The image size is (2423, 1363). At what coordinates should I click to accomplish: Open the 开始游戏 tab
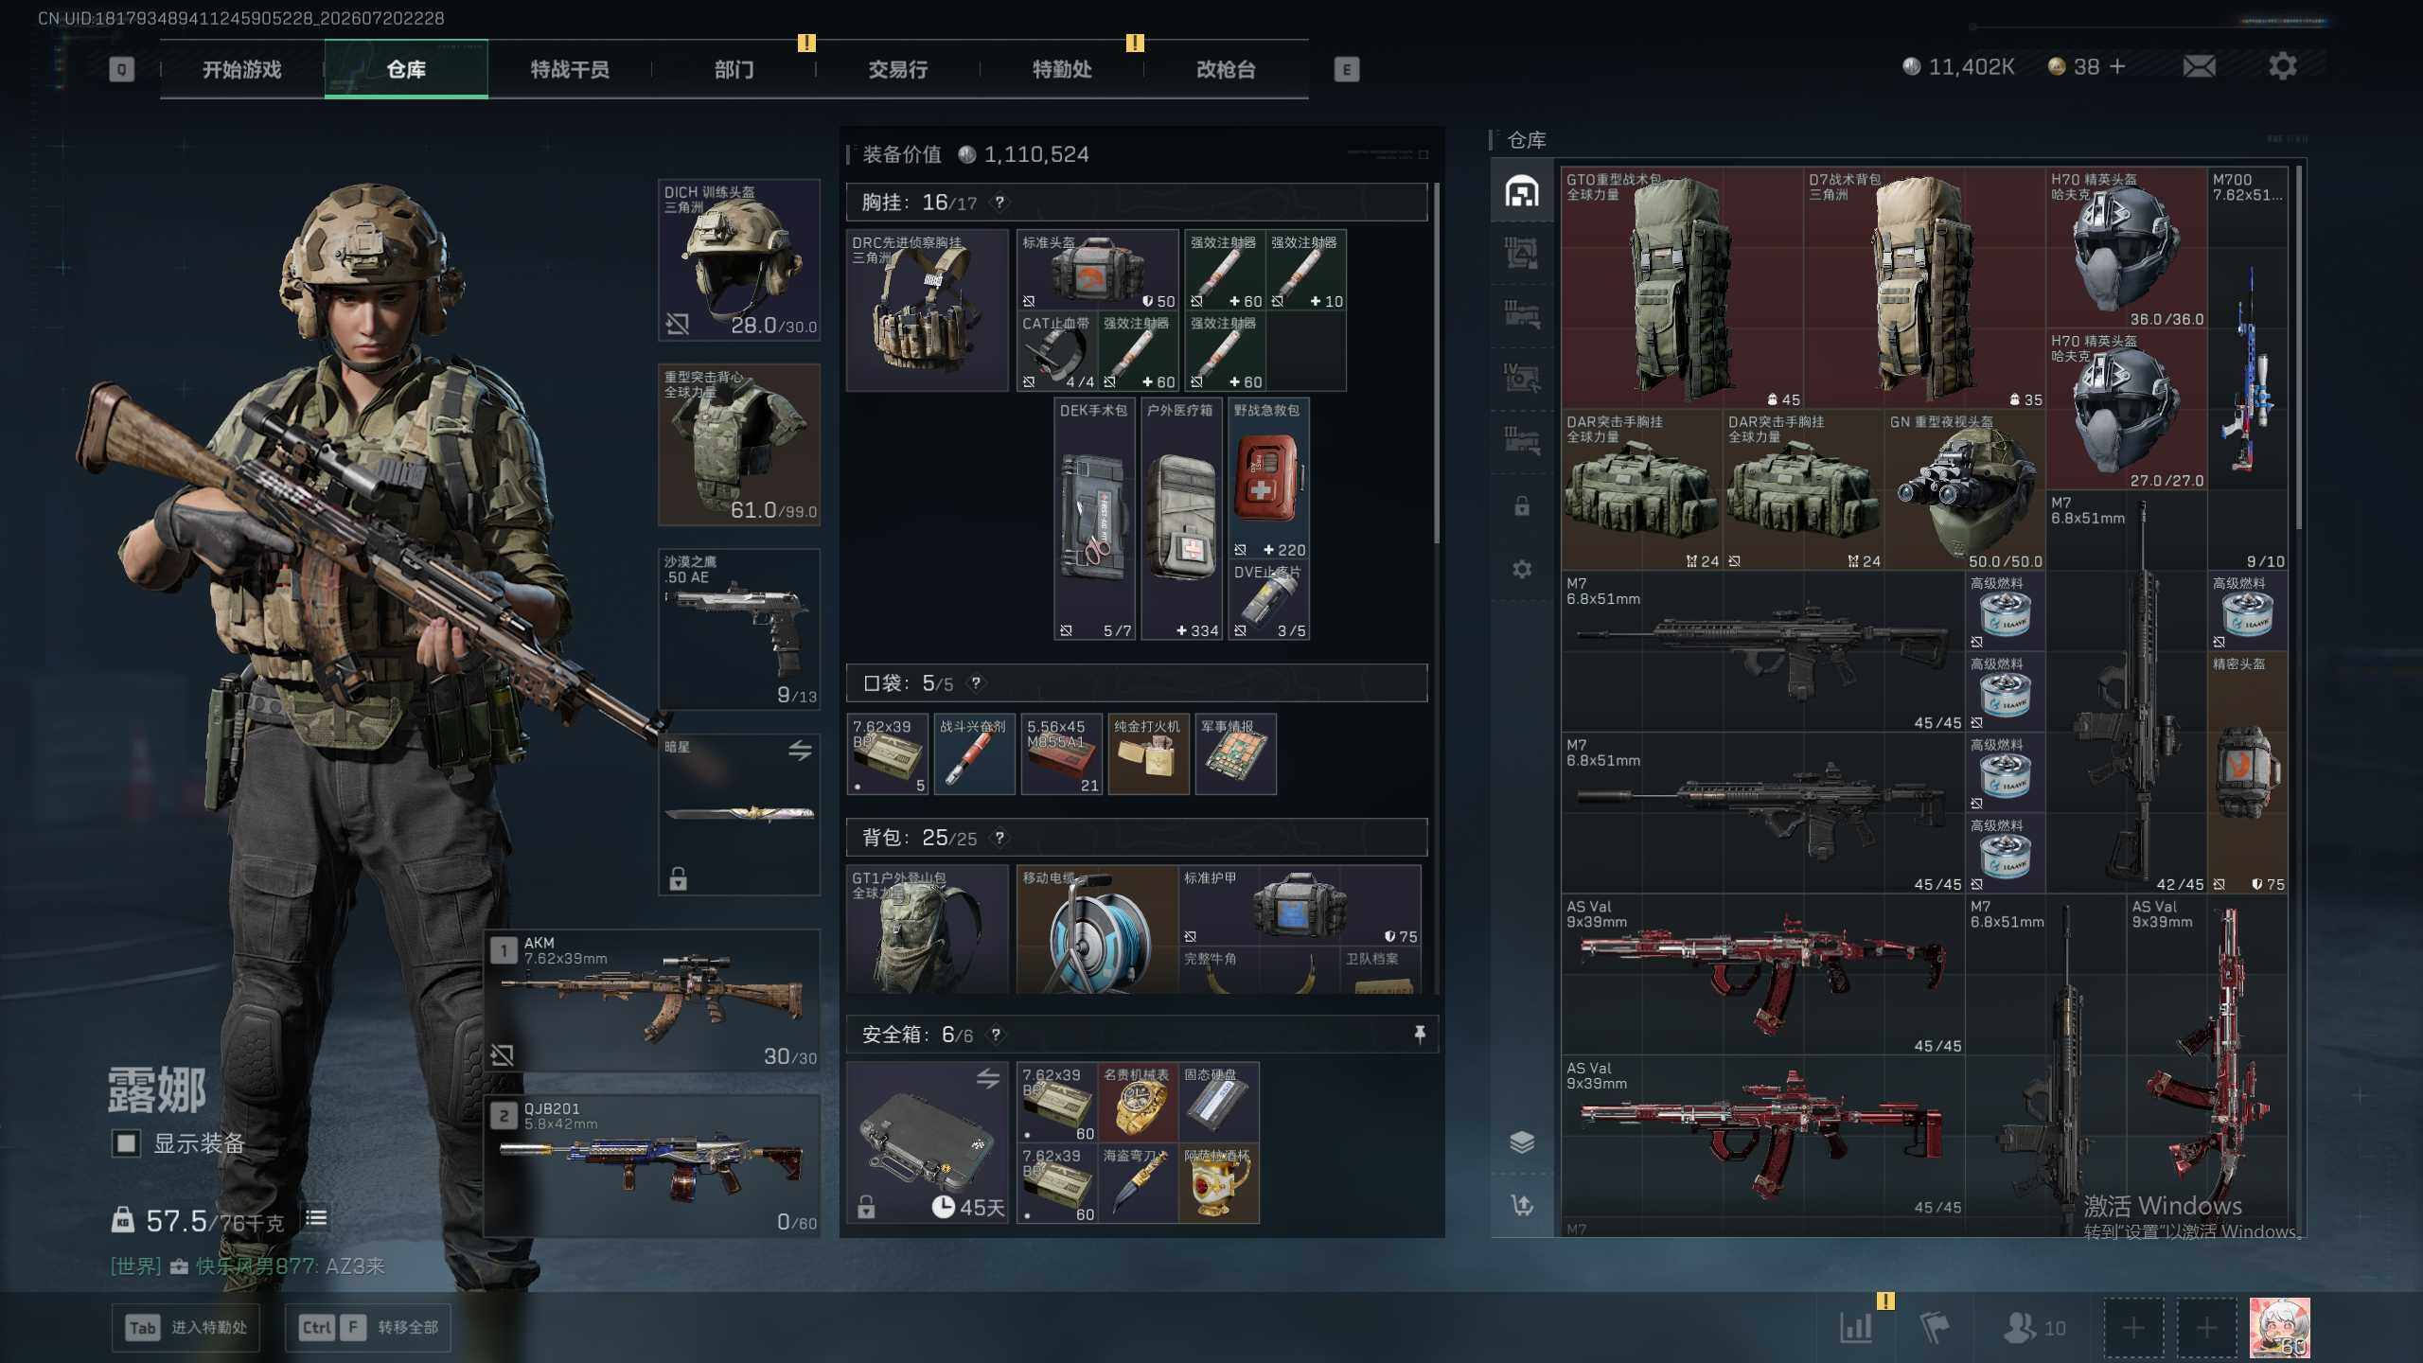pyautogui.click(x=241, y=69)
